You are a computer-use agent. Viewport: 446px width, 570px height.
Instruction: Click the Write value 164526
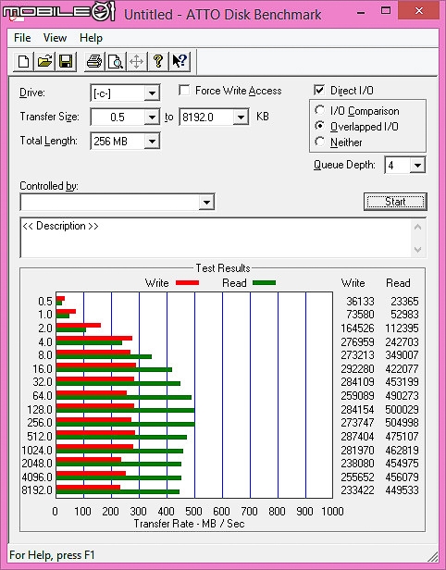(x=357, y=328)
